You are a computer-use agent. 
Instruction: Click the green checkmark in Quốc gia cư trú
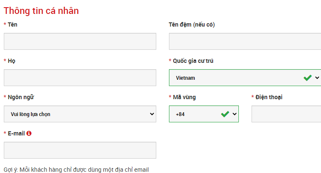(x=307, y=78)
